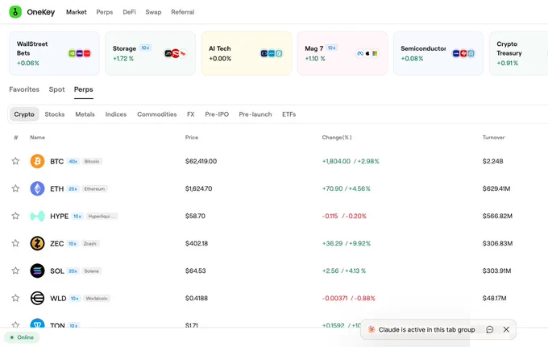Click the OneKey green logo icon
This screenshot has height=347, width=548.
[15, 12]
